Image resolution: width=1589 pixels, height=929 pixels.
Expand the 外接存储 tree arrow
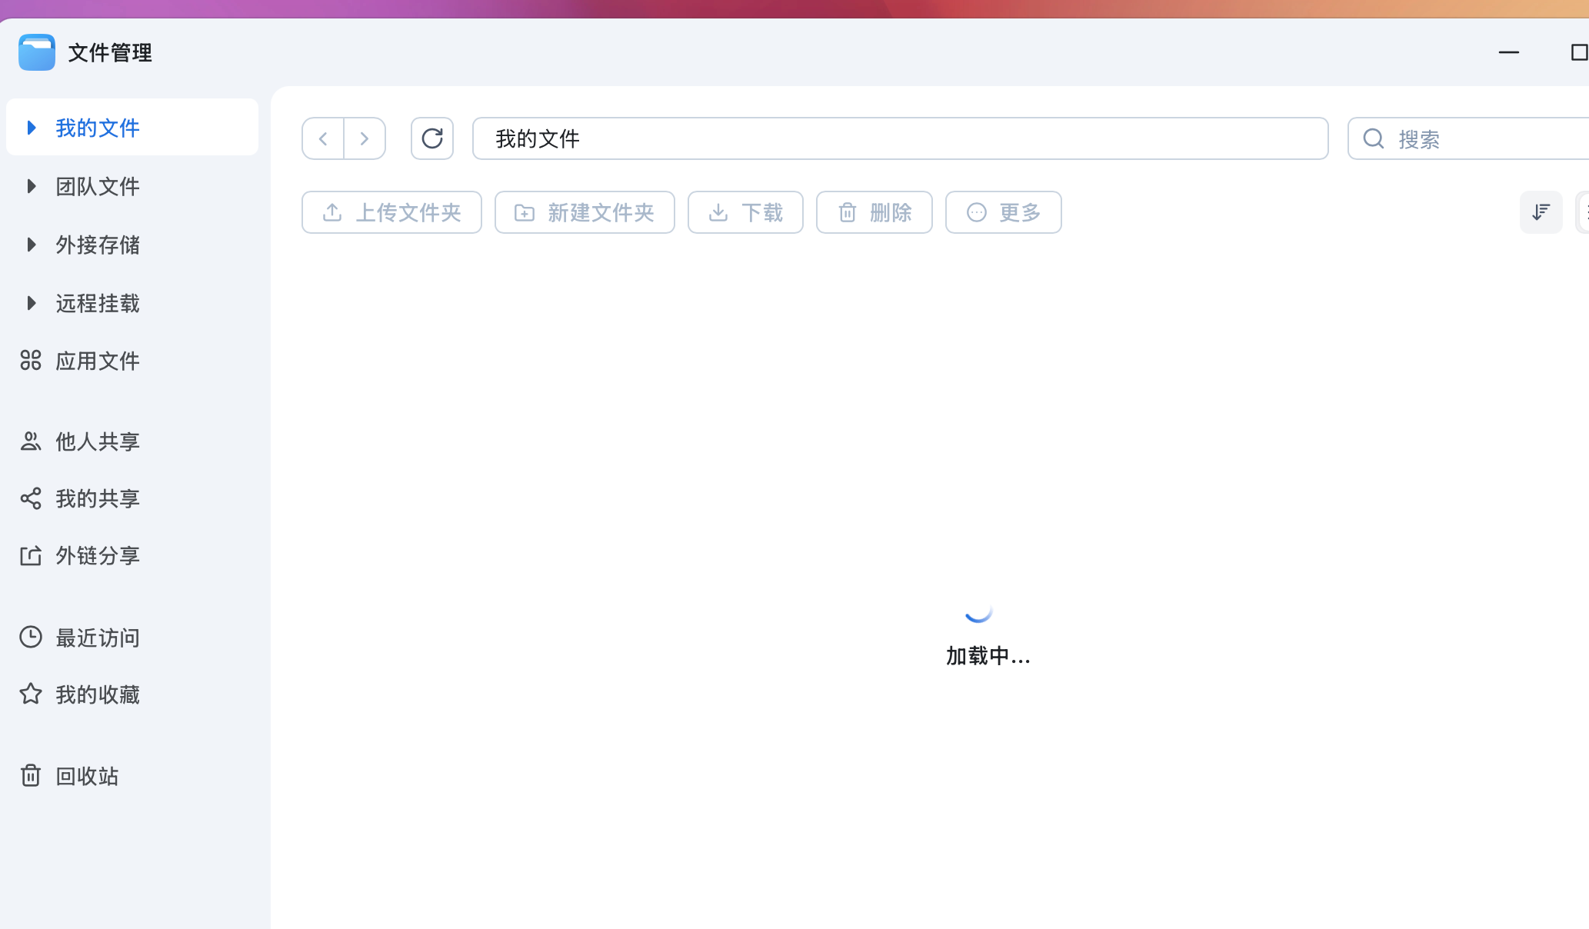31,245
